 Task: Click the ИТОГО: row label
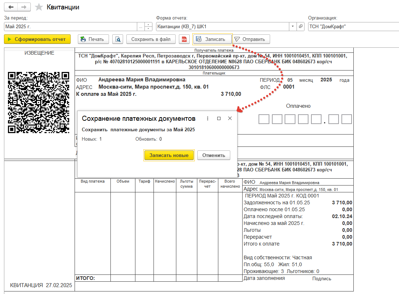coord(85,278)
